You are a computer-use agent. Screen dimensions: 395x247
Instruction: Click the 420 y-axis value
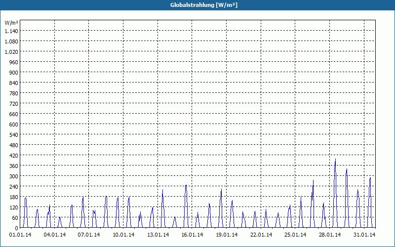coord(14,156)
